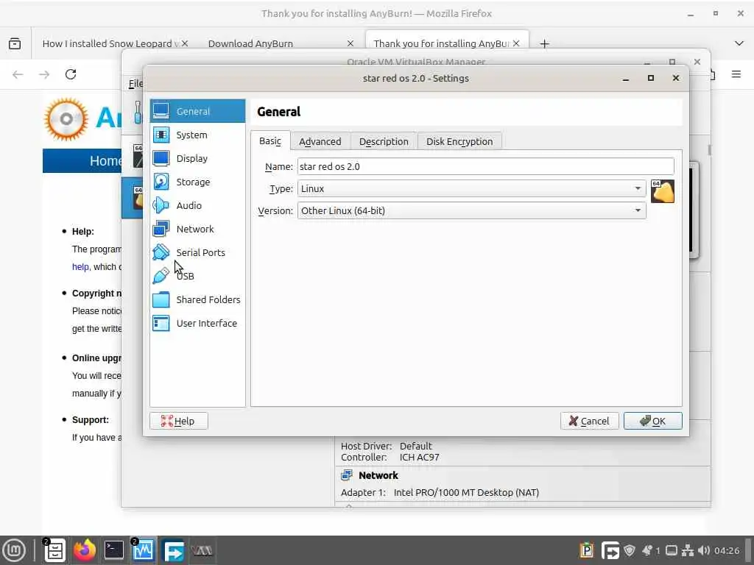This screenshot has height=565, width=754.
Task: Open Firefox View recent browsing icon
Action: point(15,43)
